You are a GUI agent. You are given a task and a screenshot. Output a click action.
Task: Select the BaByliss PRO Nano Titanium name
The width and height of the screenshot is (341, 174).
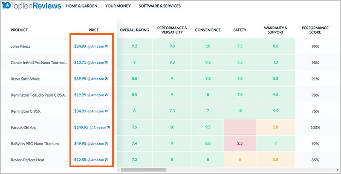(x=35, y=144)
